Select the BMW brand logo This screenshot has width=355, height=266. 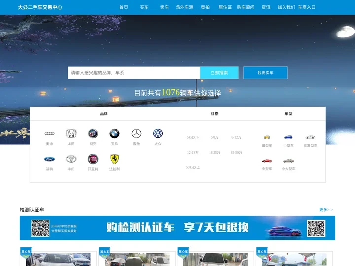click(114, 133)
